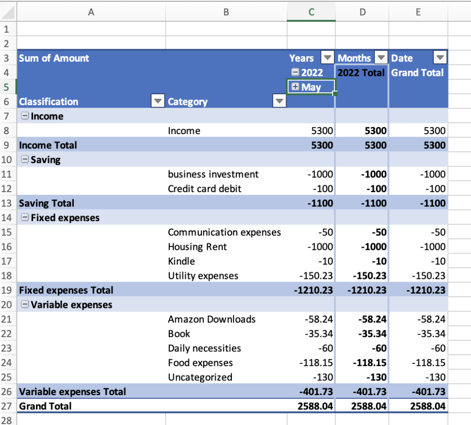Open the Date filter dropdown icon
The width and height of the screenshot is (471, 425).
point(440,57)
